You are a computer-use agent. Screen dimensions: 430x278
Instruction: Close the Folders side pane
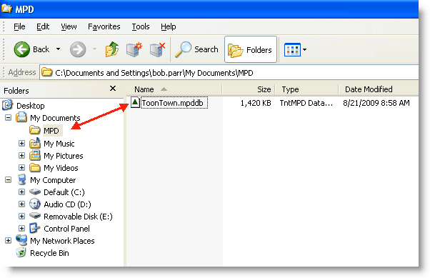click(x=113, y=89)
